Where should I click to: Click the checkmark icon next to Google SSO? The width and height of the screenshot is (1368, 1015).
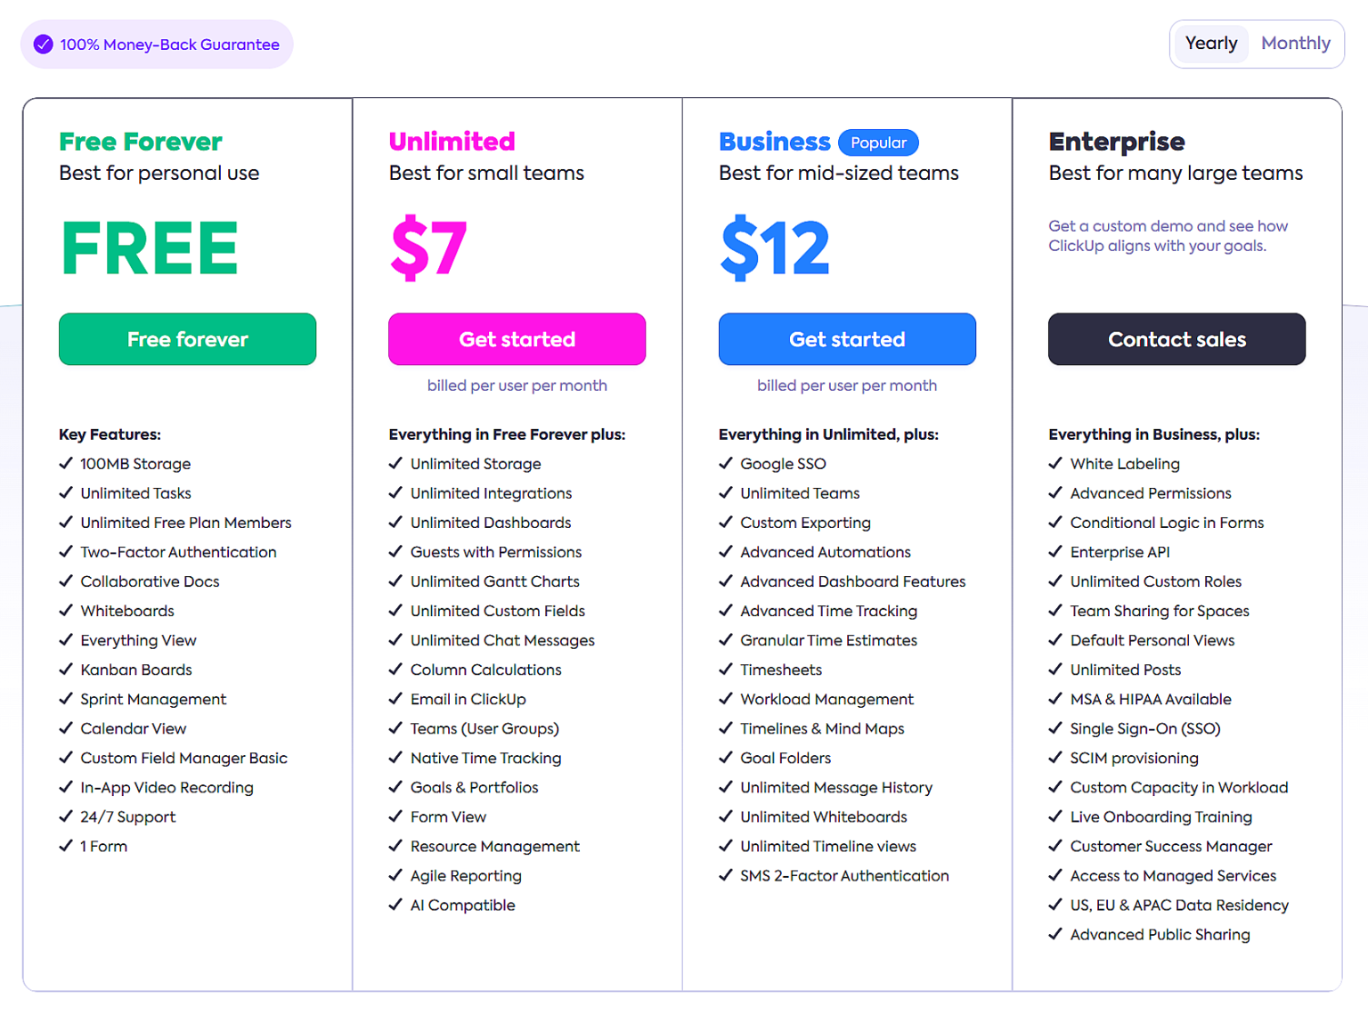point(726,463)
